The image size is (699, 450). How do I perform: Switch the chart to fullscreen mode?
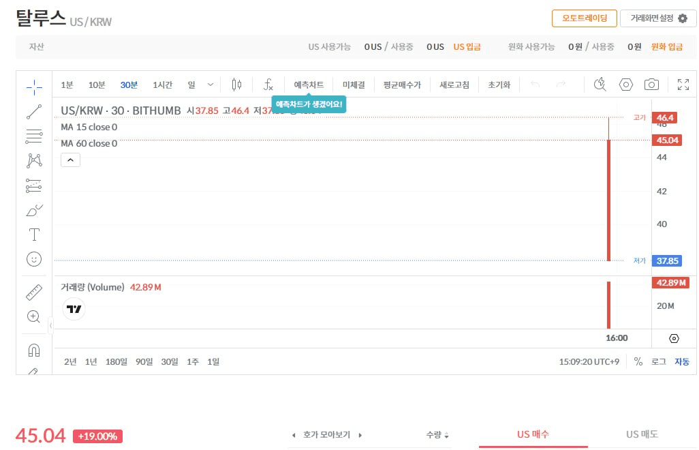[x=683, y=85]
